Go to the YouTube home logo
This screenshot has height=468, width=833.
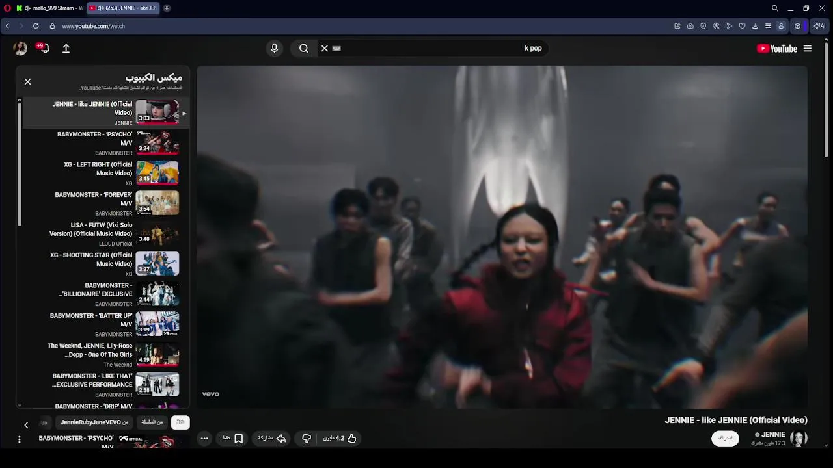[777, 48]
